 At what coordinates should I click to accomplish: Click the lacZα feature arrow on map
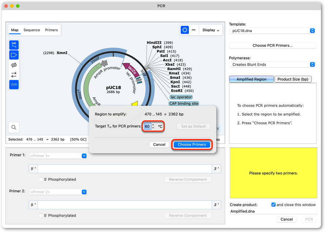[131, 70]
